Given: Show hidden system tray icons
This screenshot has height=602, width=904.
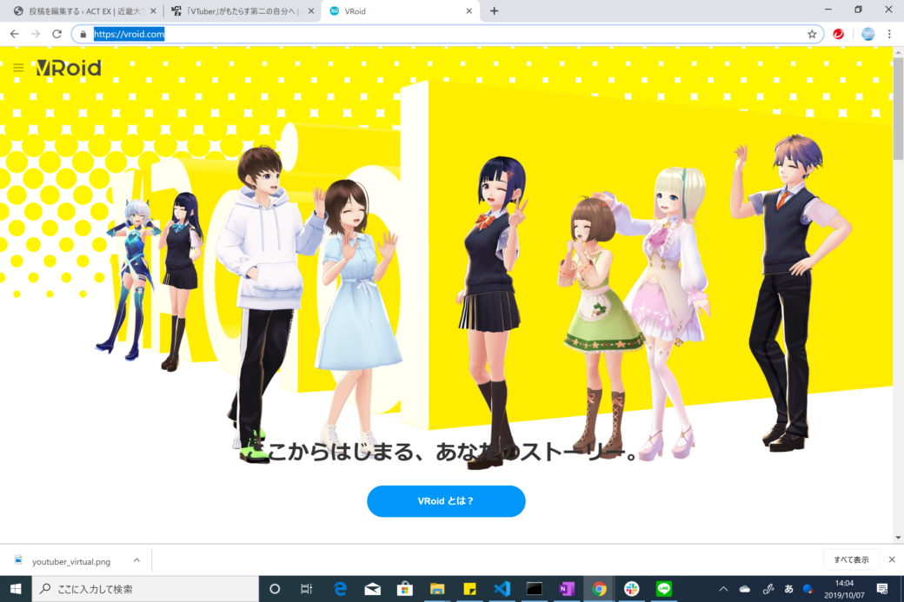Looking at the screenshot, I should point(723,588).
